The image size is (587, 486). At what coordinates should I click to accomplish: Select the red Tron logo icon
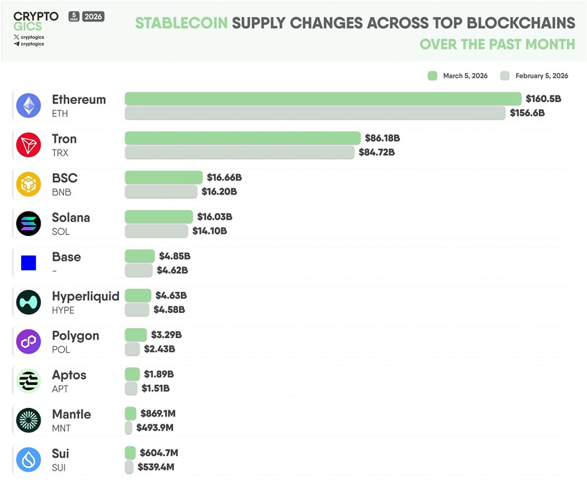28,145
